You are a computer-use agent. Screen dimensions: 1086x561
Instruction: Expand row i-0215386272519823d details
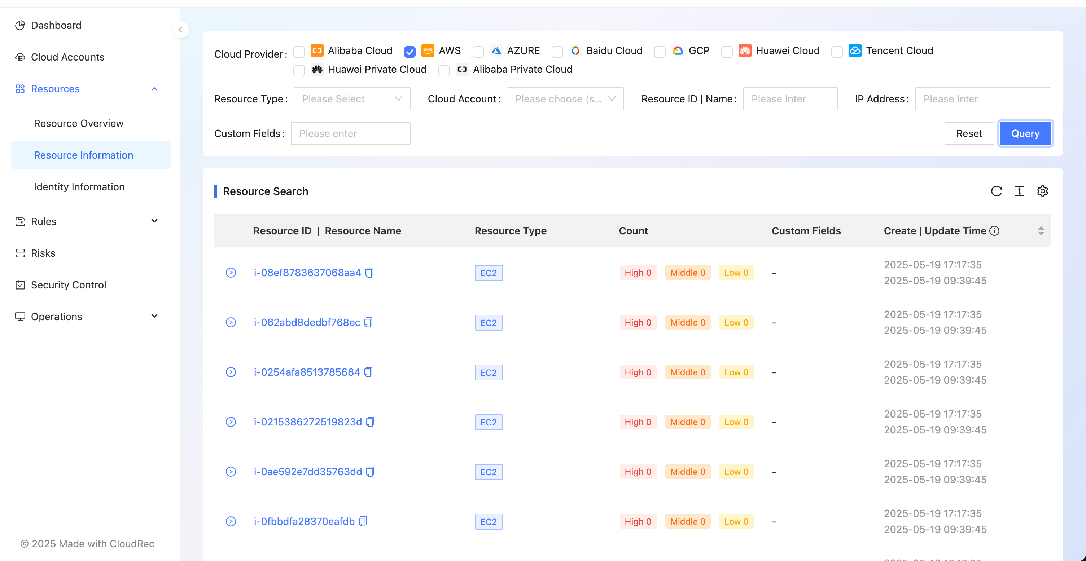(x=231, y=422)
